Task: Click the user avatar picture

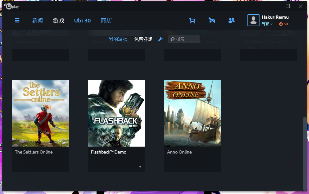Action: (253, 20)
